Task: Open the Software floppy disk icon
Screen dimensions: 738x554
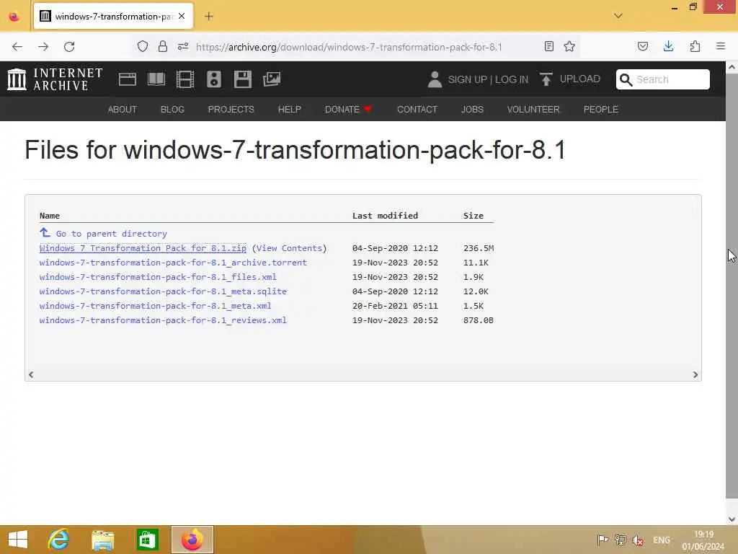Action: (x=243, y=79)
